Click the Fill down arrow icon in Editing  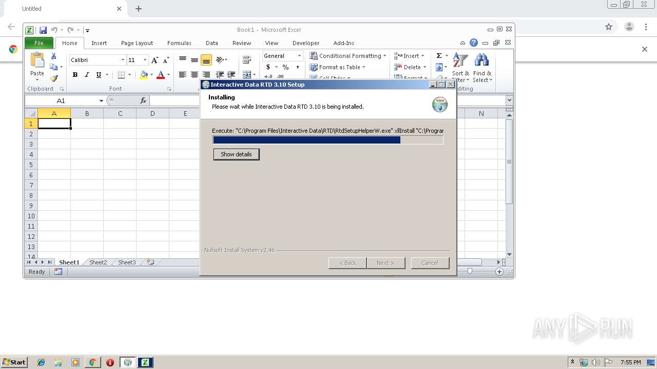click(439, 67)
